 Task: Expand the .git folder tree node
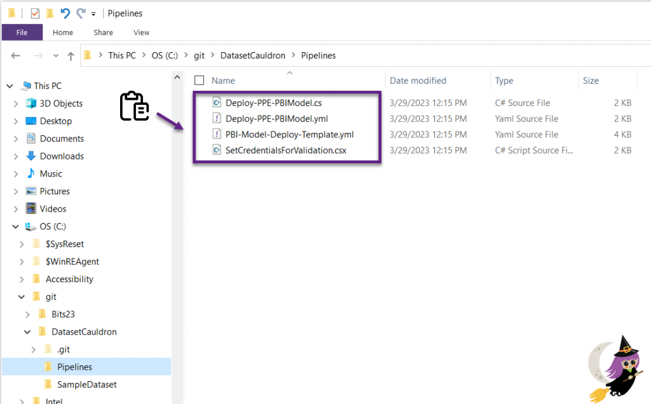click(x=34, y=349)
